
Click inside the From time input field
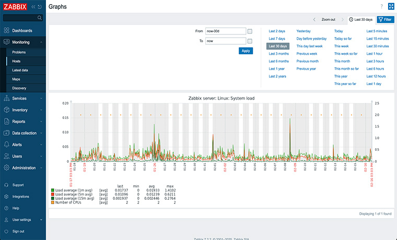coord(225,31)
